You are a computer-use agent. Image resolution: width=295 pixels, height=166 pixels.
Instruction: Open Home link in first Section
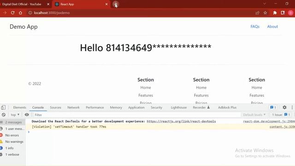click(146, 88)
